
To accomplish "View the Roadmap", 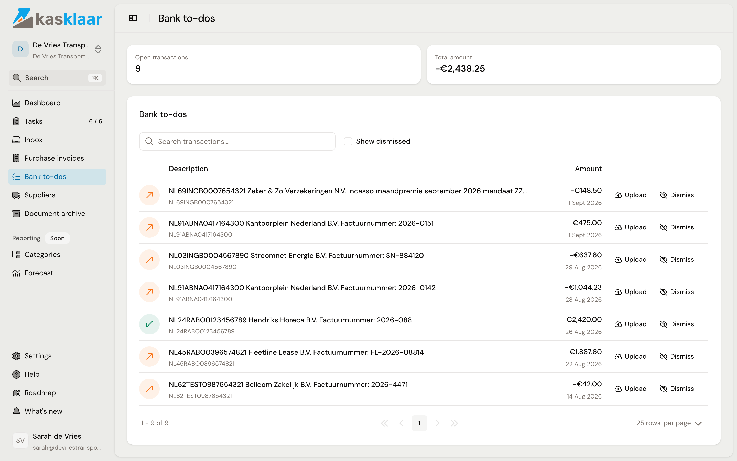I will click(57, 393).
